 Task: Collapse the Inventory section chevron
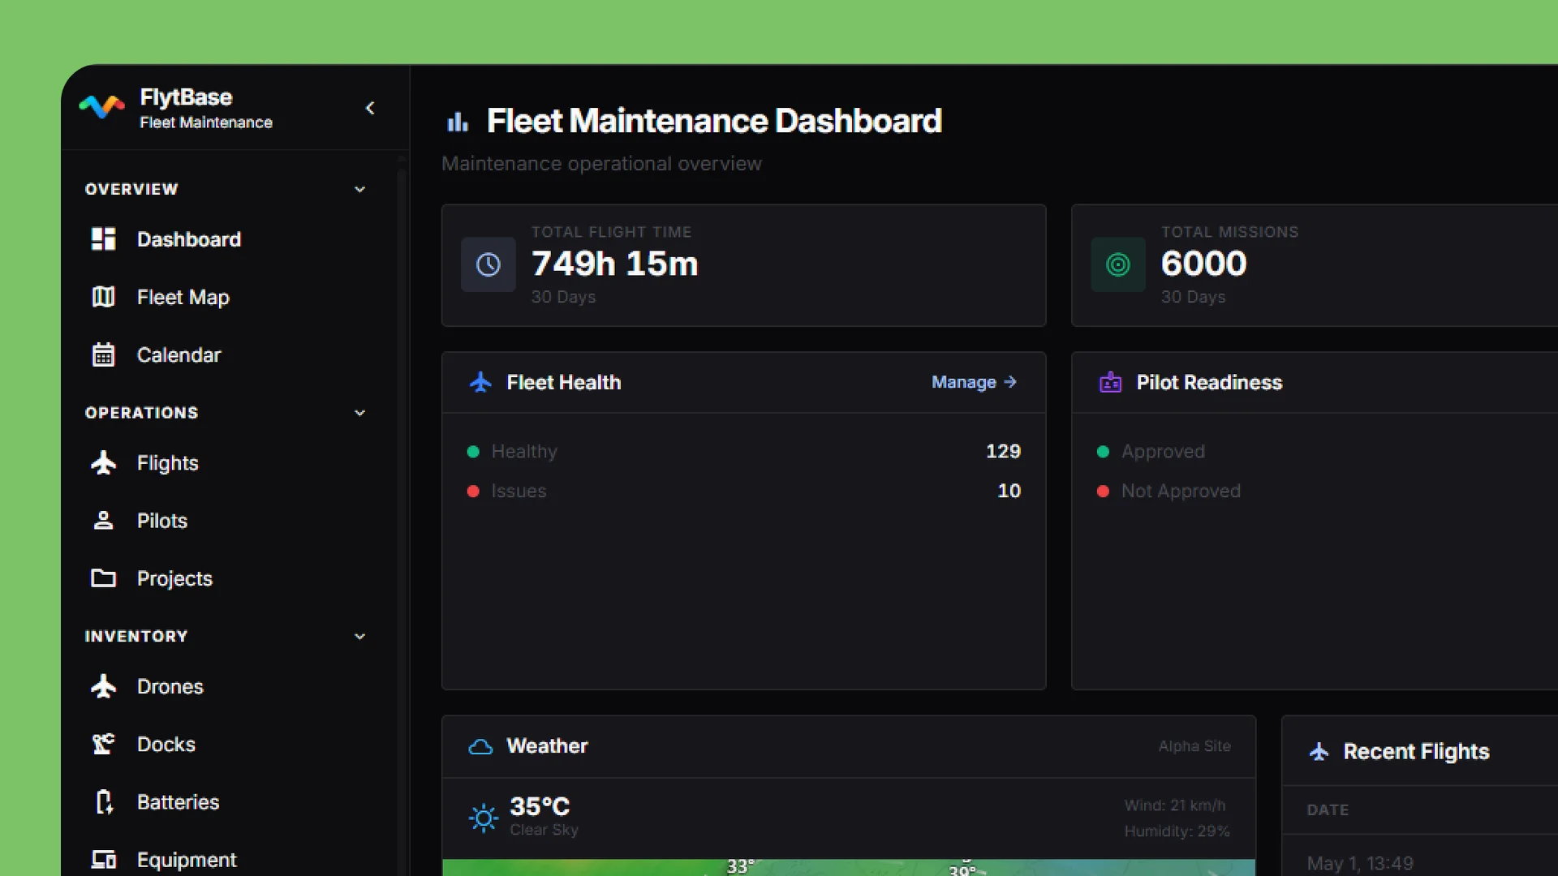click(x=359, y=637)
